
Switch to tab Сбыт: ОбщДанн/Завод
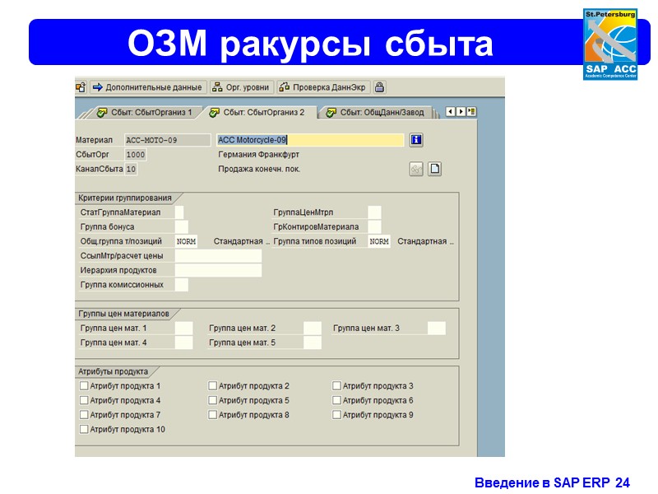pyautogui.click(x=376, y=113)
